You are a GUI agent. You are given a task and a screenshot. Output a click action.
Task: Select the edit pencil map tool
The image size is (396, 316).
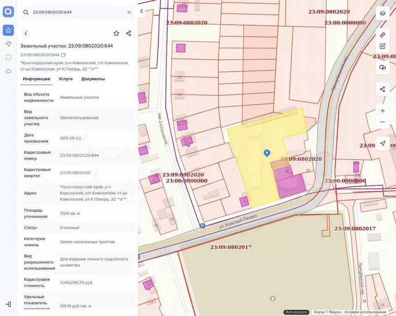383,46
